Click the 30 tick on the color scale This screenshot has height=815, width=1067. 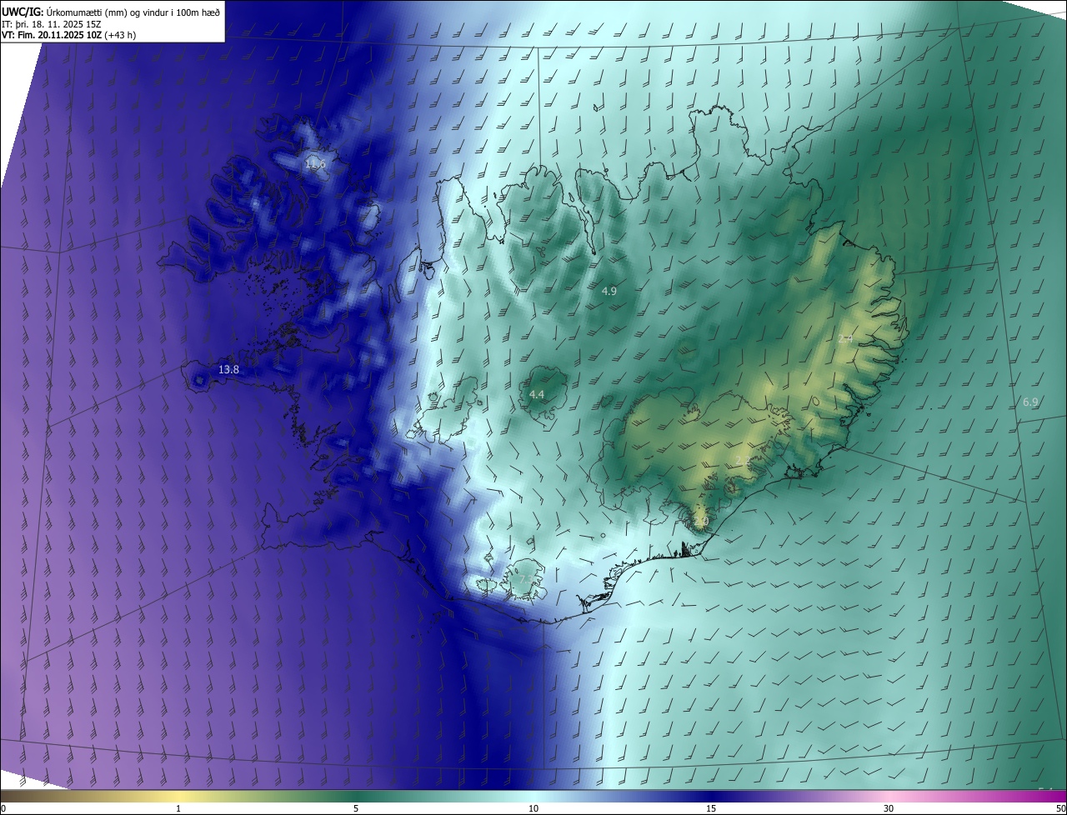(x=889, y=808)
